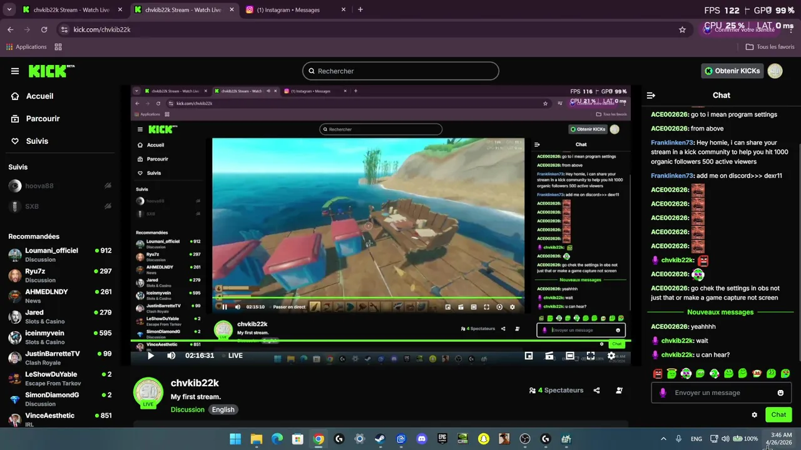The image size is (801, 450).
Task: Open Epic Games from the taskbar
Action: coord(442,439)
